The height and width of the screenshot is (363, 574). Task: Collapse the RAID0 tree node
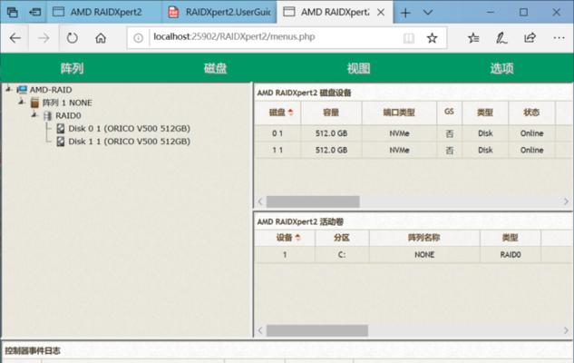click(34, 115)
